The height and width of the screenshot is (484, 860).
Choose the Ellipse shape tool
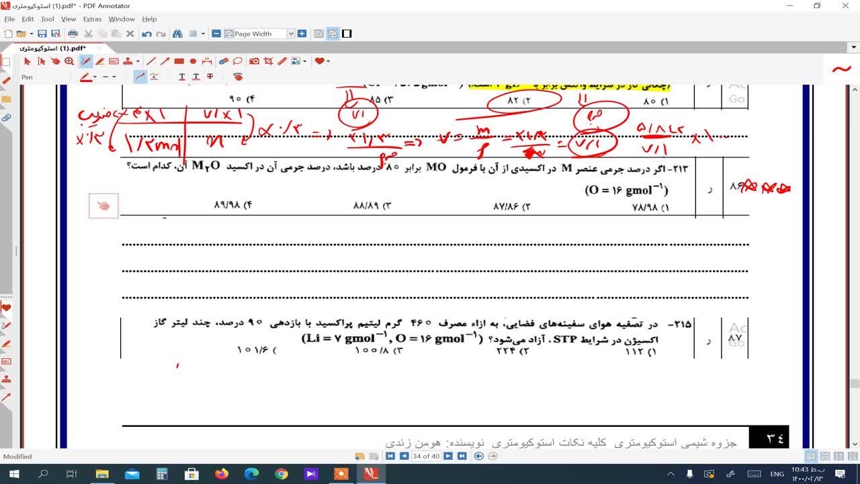pos(193,61)
